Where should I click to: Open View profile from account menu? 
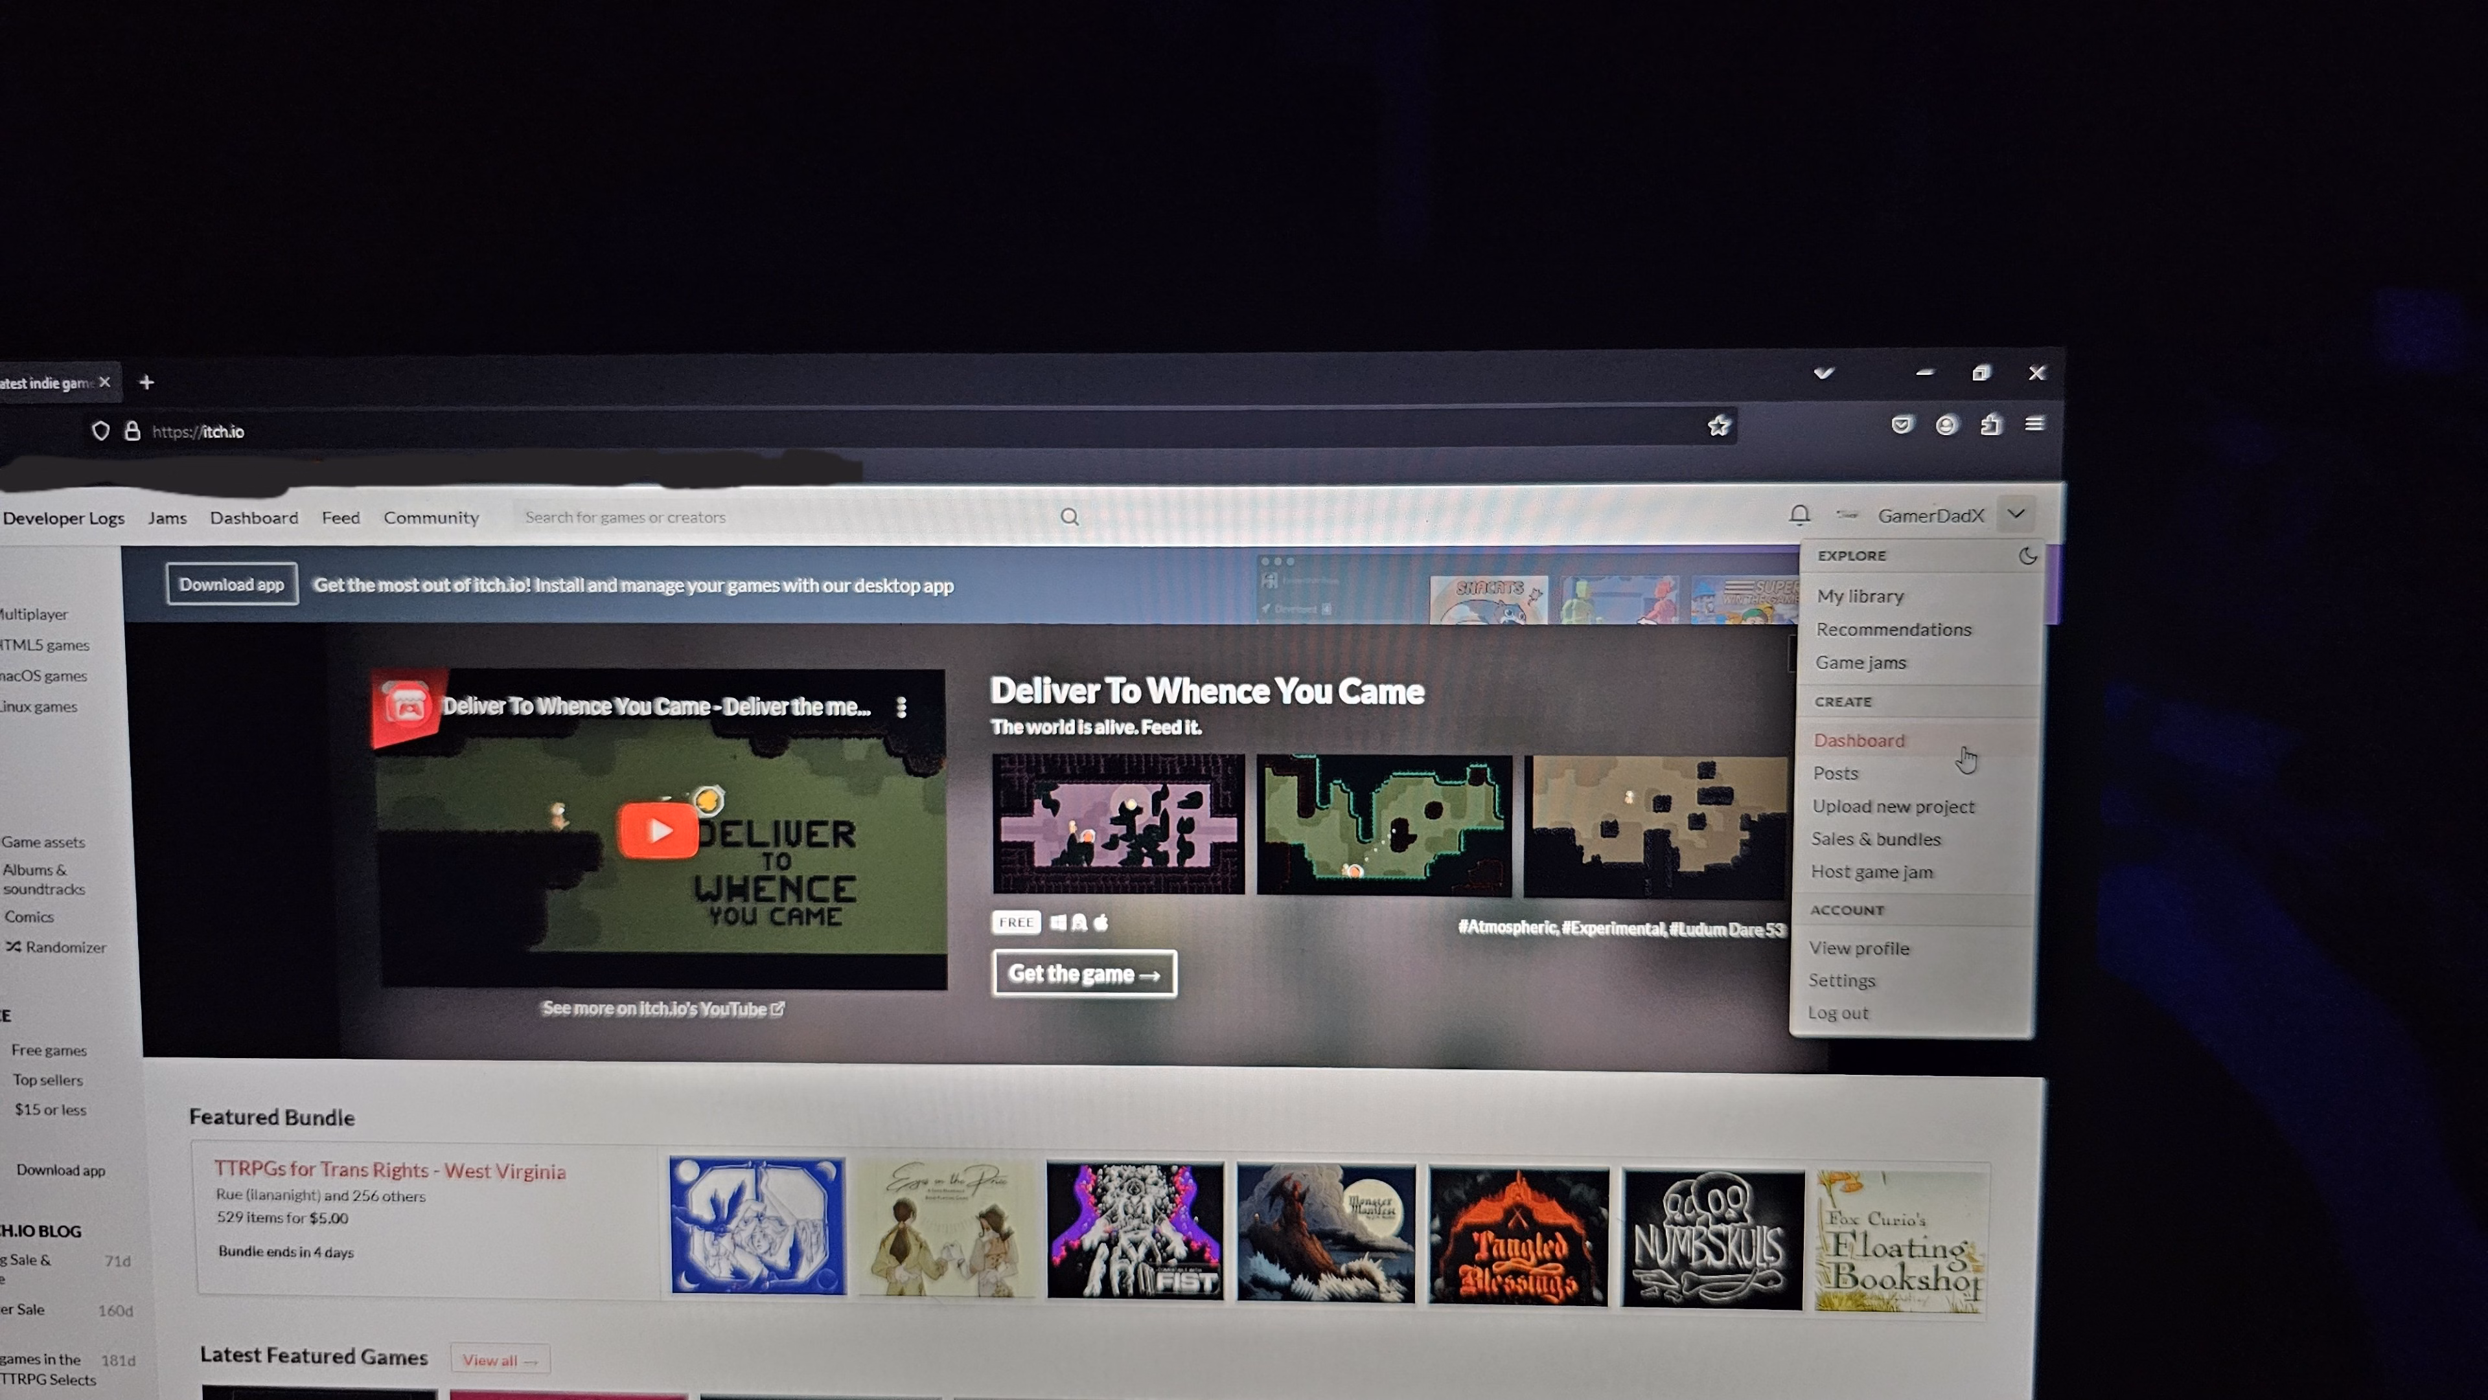(1860, 948)
